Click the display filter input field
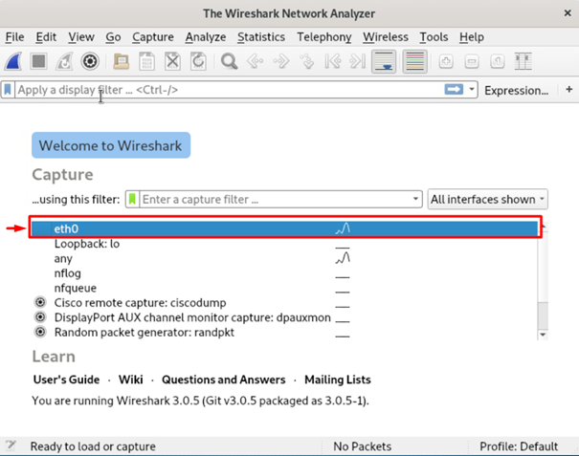 point(229,90)
